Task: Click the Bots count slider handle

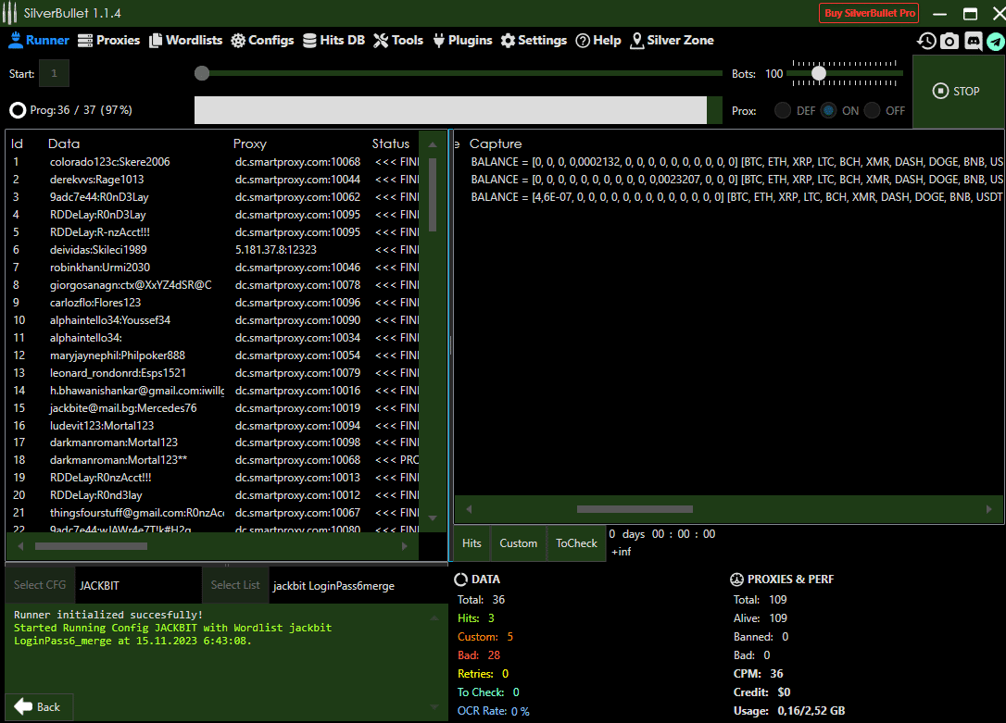Action: tap(819, 73)
